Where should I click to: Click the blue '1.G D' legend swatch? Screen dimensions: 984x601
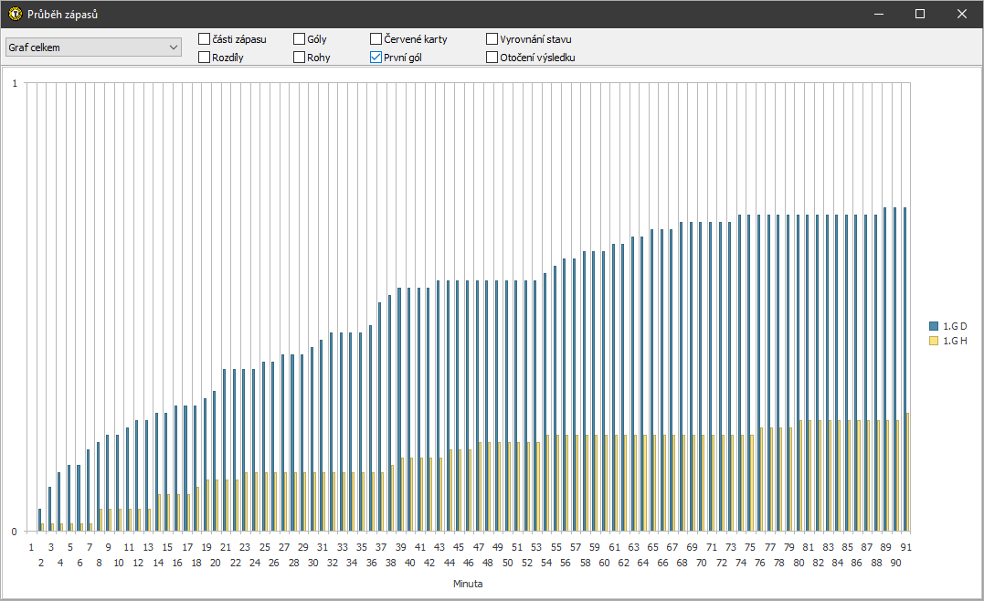coord(933,326)
